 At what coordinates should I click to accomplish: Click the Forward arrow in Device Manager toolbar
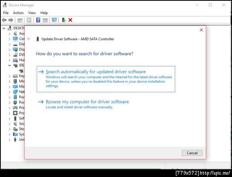click(x=11, y=20)
